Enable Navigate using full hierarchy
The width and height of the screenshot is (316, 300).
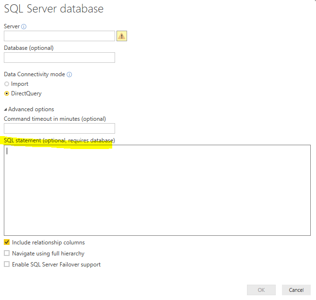coord(7,253)
